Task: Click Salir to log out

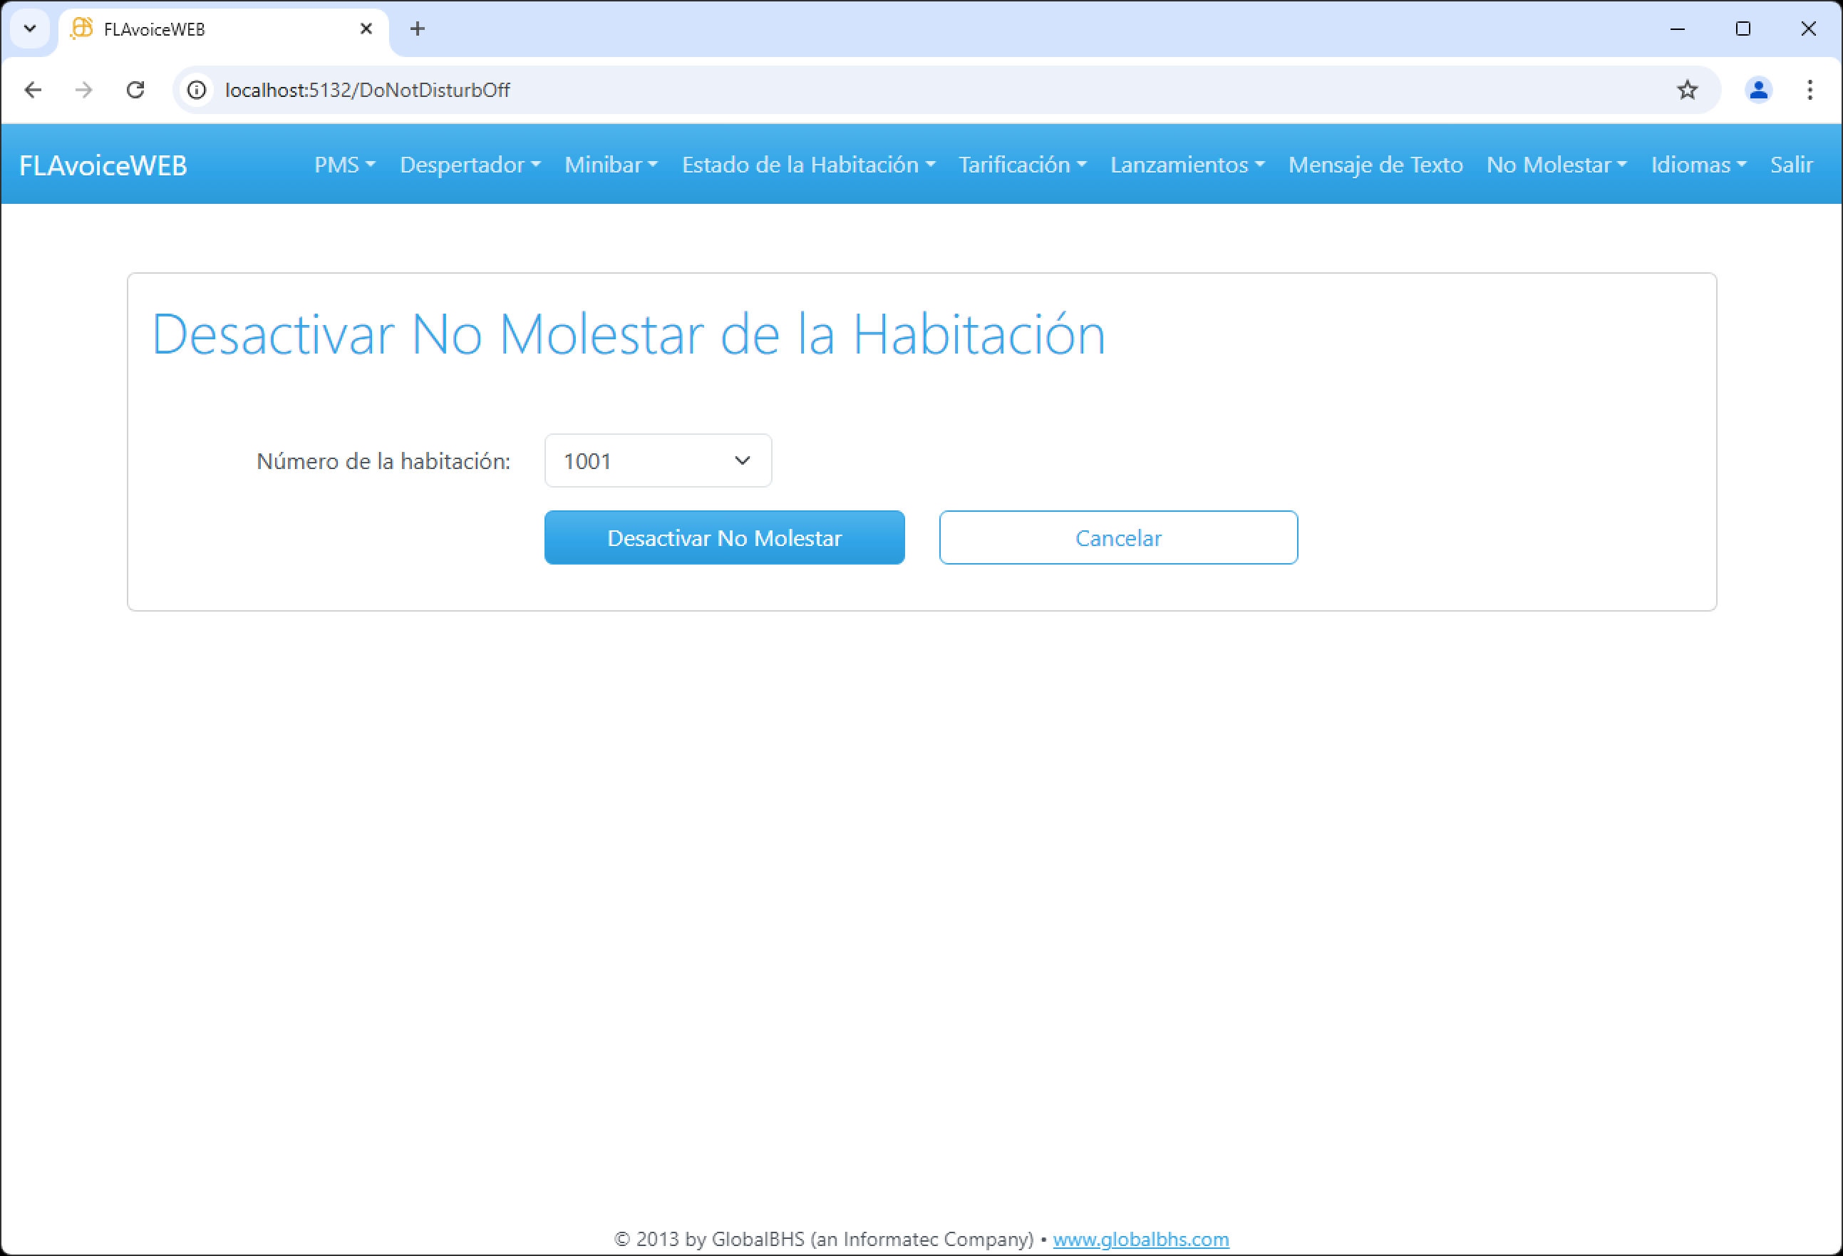Action: (1791, 164)
